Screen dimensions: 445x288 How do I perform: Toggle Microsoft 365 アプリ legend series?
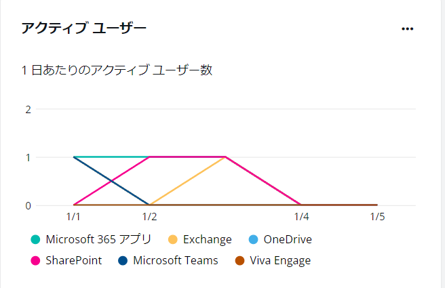tap(91, 239)
